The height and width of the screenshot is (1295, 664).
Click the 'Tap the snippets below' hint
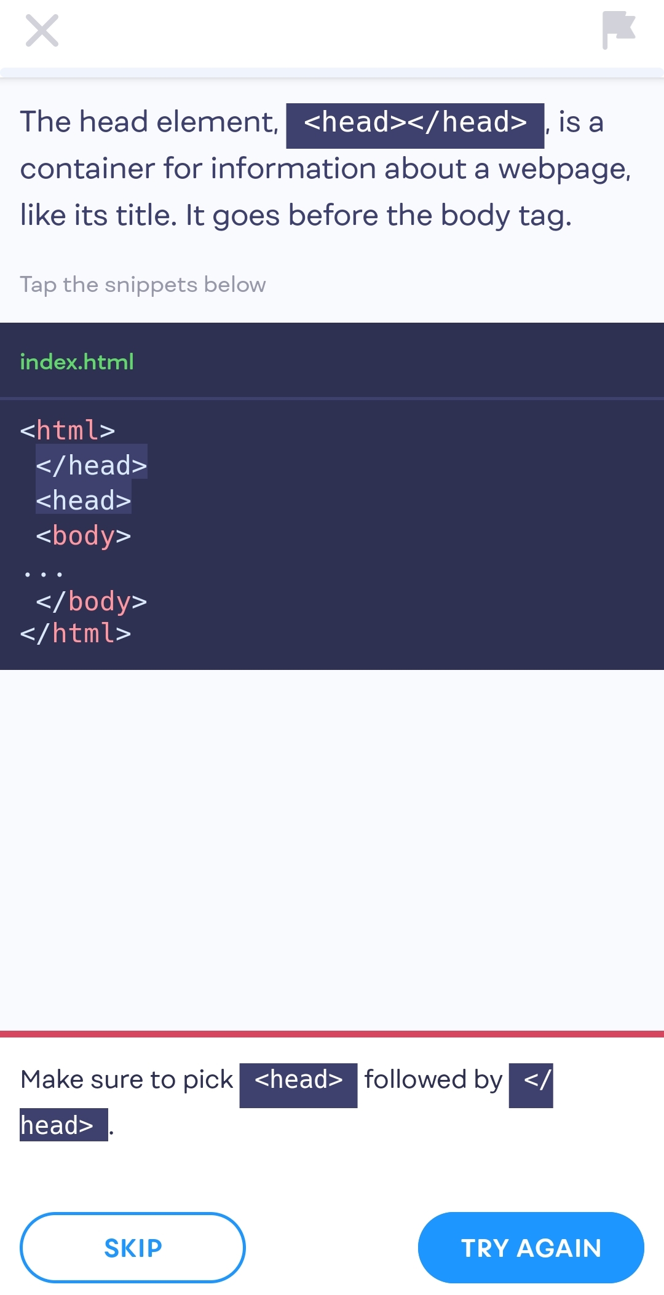pyautogui.click(x=143, y=285)
